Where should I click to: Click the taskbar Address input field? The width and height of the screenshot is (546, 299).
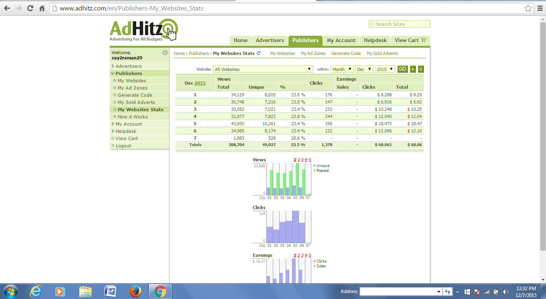tap(398, 291)
